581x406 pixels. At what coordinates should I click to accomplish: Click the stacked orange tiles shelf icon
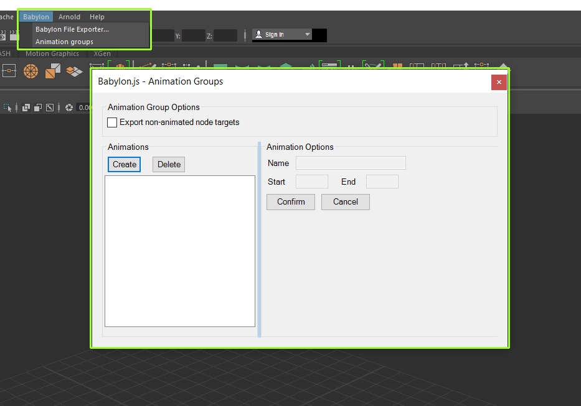pyautogui.click(x=75, y=71)
